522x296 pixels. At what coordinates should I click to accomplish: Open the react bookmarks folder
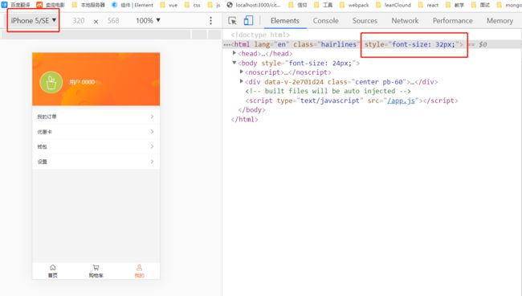(429, 5)
